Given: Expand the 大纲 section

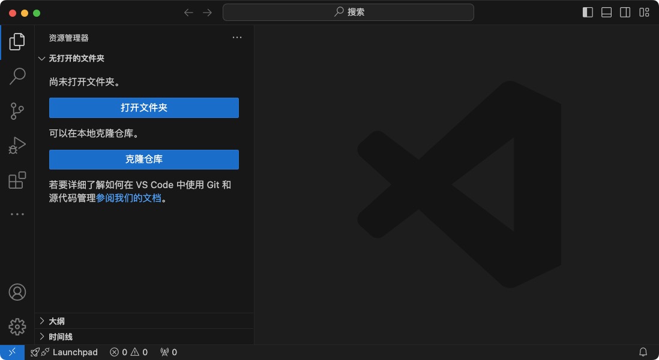Looking at the screenshot, I should [x=56, y=320].
